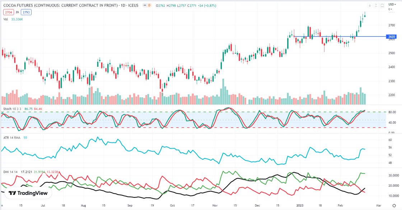Click the Cocoa Futures symbol title
This screenshot has width=402, height=210.
tap(71, 5)
